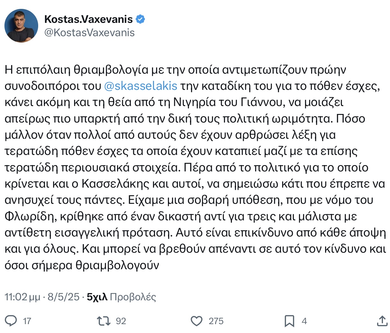Open Kostas Vaxevanis profile avatar photo
This screenshot has width=390, height=333.
(21, 26)
